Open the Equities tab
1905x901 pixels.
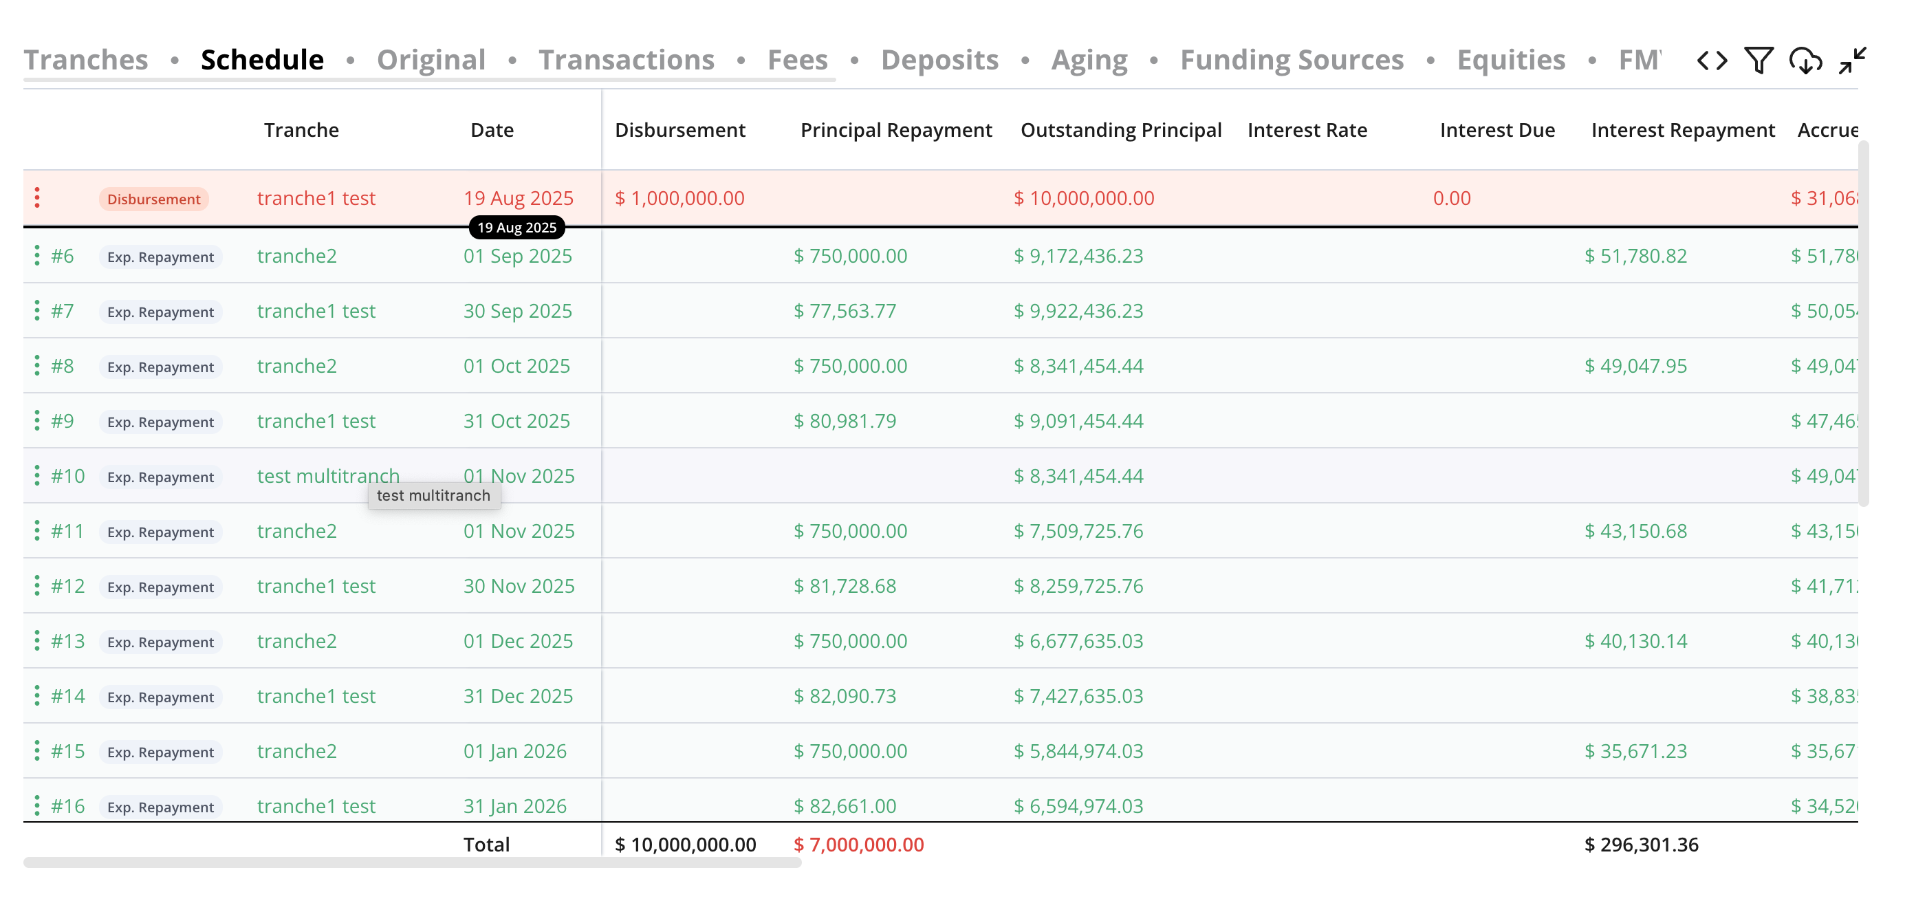click(1511, 60)
